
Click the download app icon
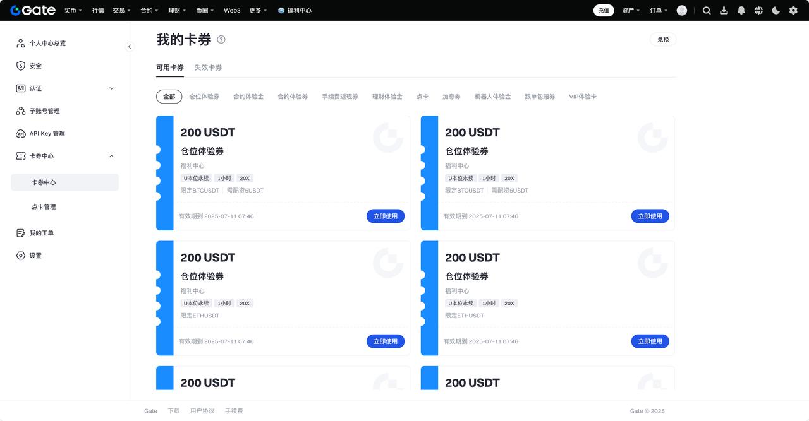click(x=724, y=11)
